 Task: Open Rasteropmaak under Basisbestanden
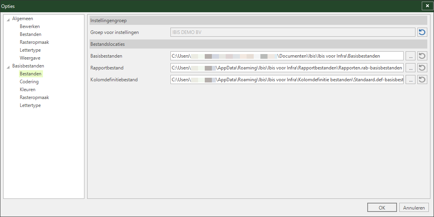34,97
